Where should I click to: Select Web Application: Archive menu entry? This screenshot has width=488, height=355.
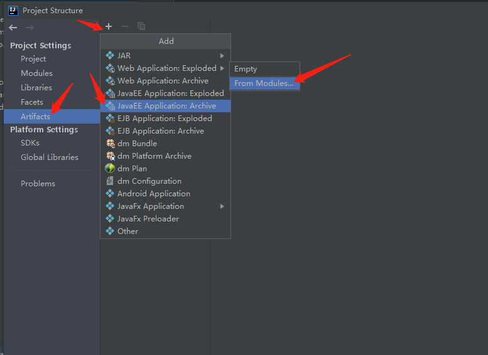click(165, 80)
